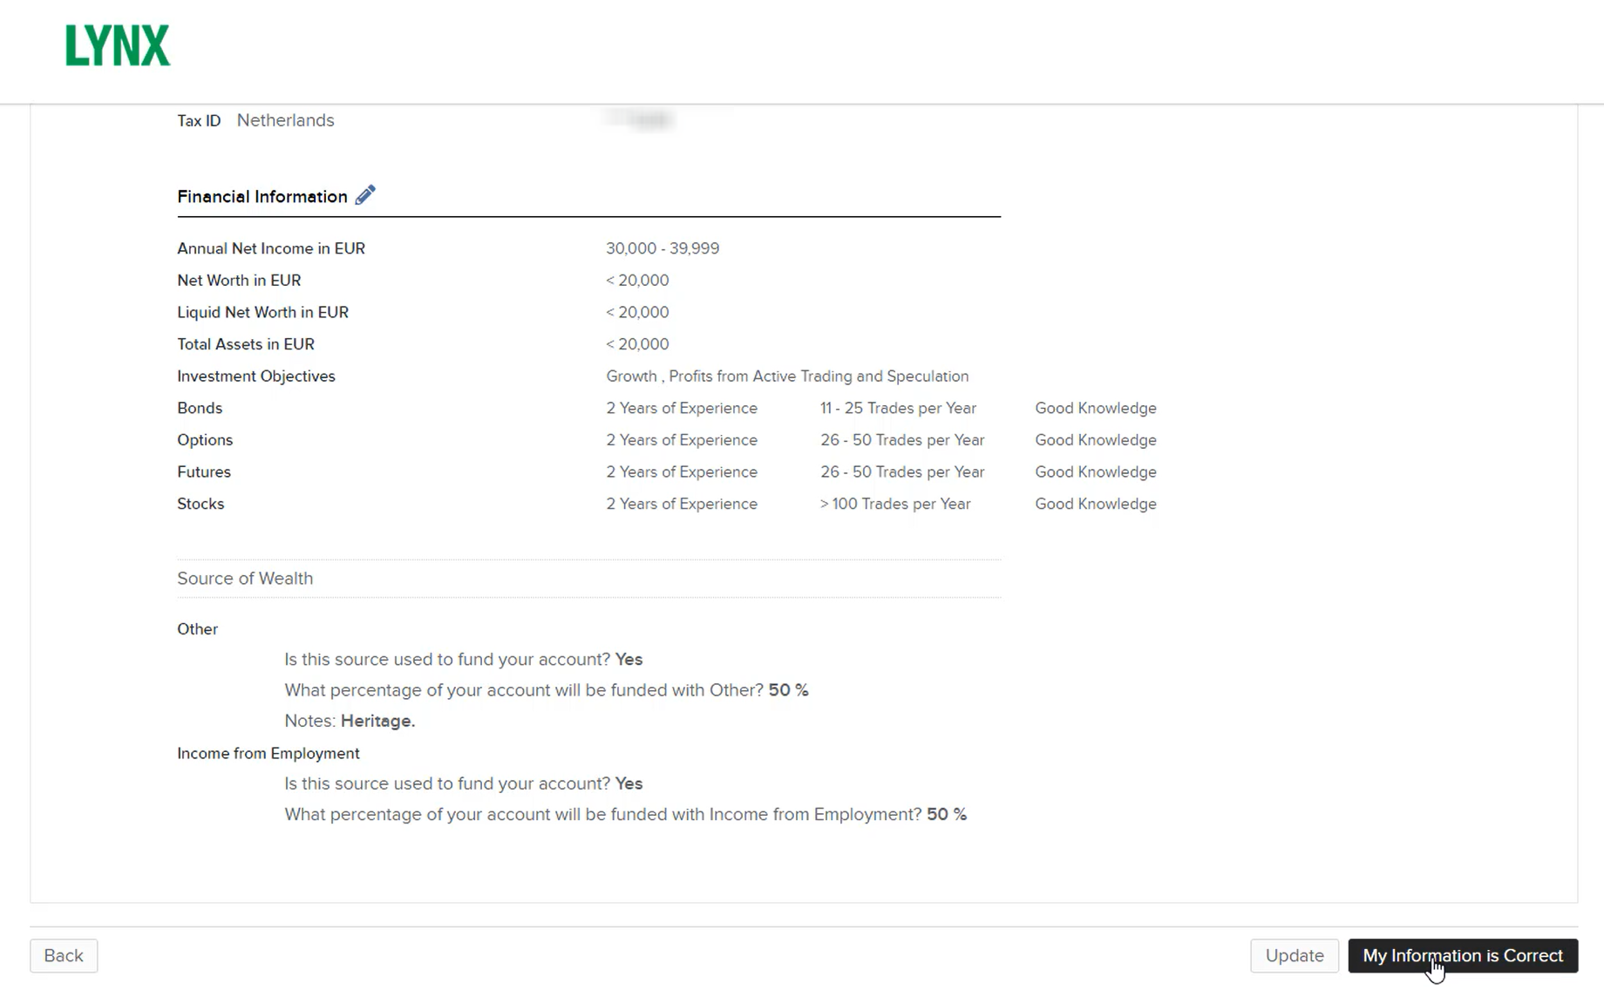
Task: Select > 100 Trades per Year
Action: pyautogui.click(x=895, y=505)
